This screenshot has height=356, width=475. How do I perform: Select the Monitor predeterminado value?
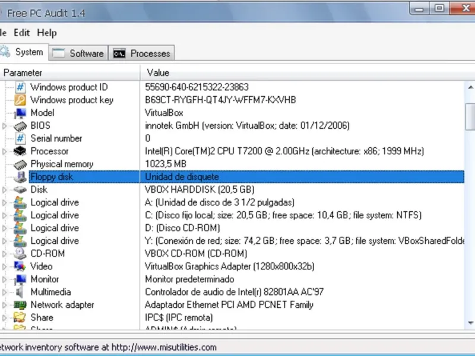click(x=189, y=279)
